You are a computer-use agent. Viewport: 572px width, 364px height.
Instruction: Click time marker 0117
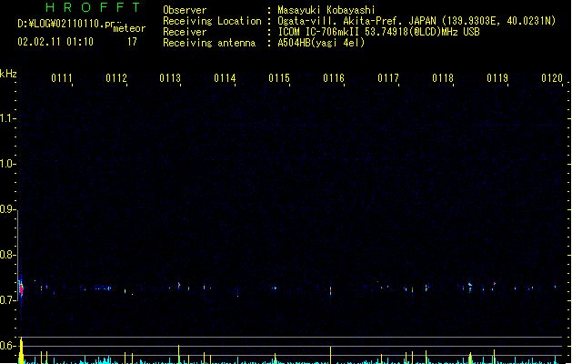click(388, 78)
